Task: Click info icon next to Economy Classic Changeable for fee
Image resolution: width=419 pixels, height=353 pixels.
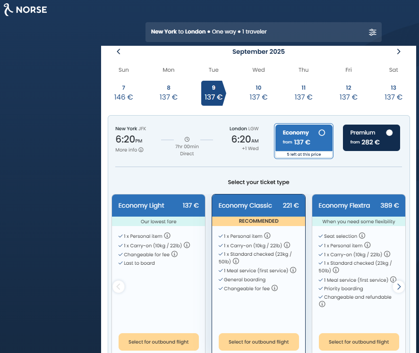Action: point(274,288)
